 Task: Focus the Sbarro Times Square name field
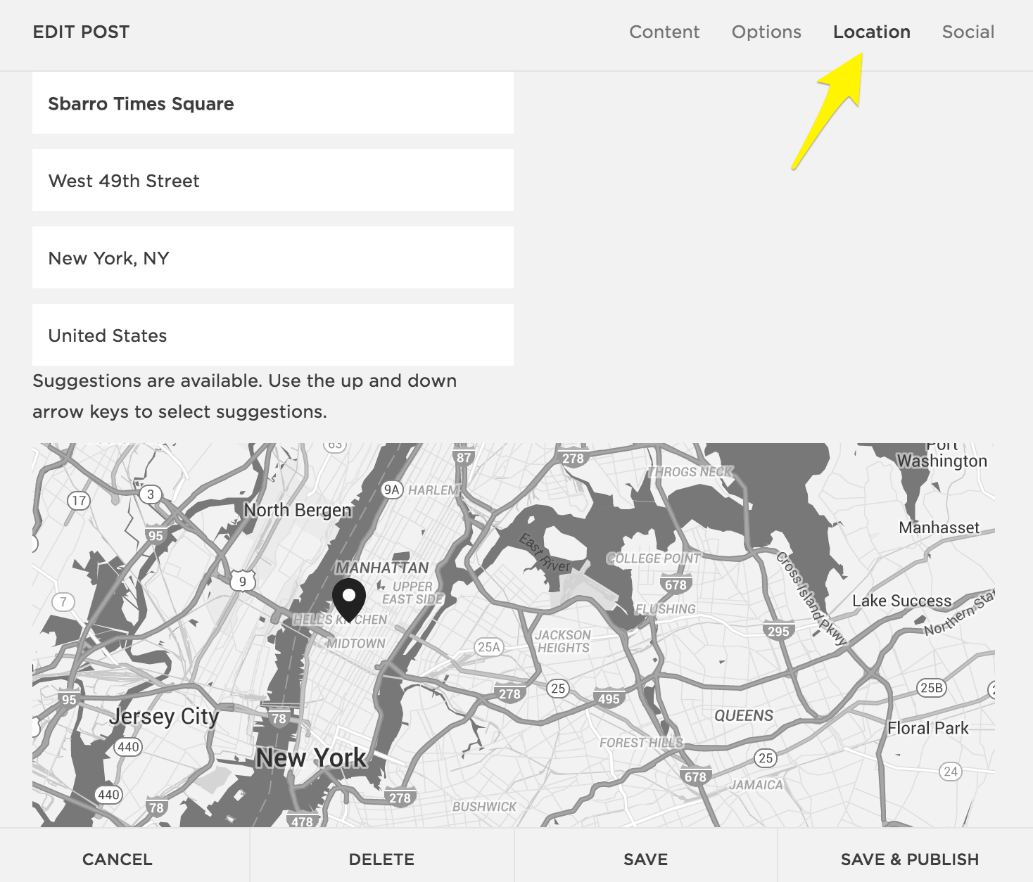pos(272,103)
